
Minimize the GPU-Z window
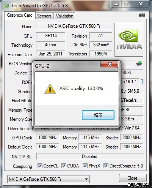[x=116, y=4]
